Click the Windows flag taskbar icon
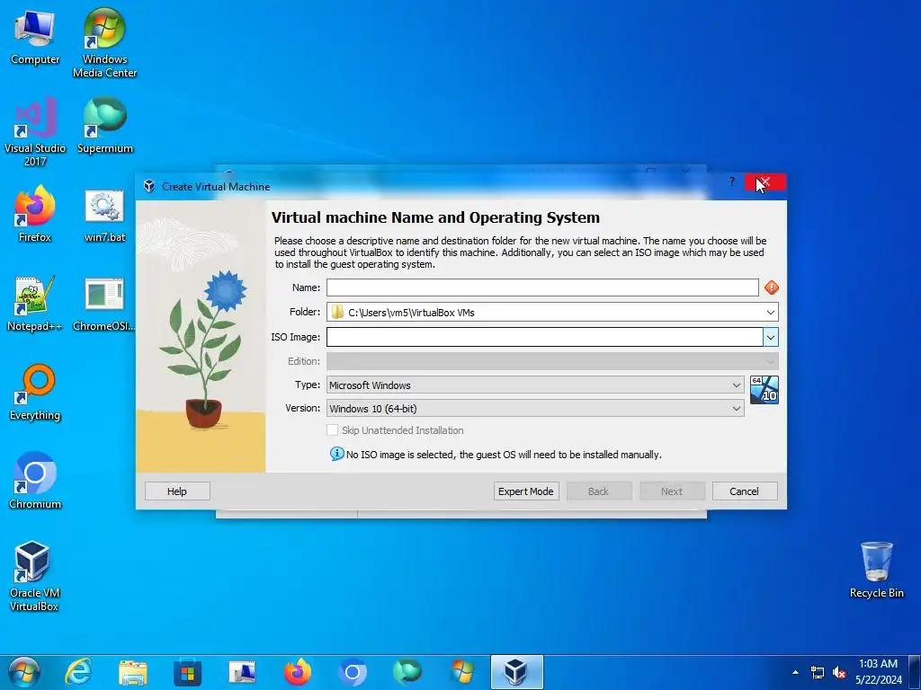The height and width of the screenshot is (690, 921). 462,672
